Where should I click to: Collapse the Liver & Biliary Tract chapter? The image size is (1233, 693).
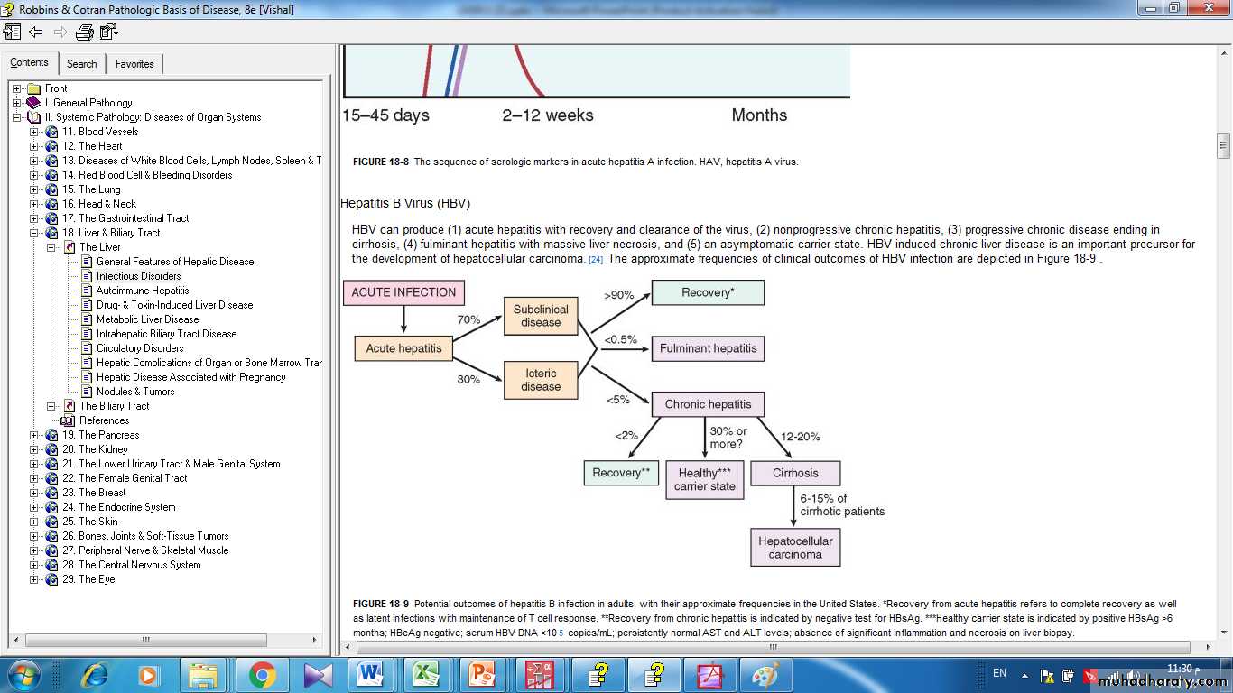34,233
